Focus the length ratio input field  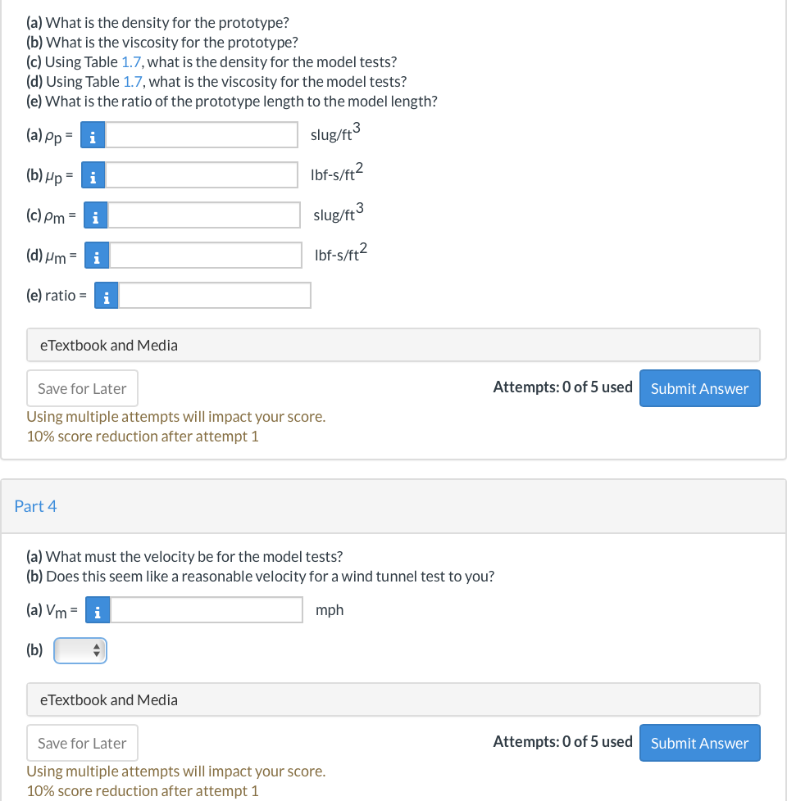[215, 296]
